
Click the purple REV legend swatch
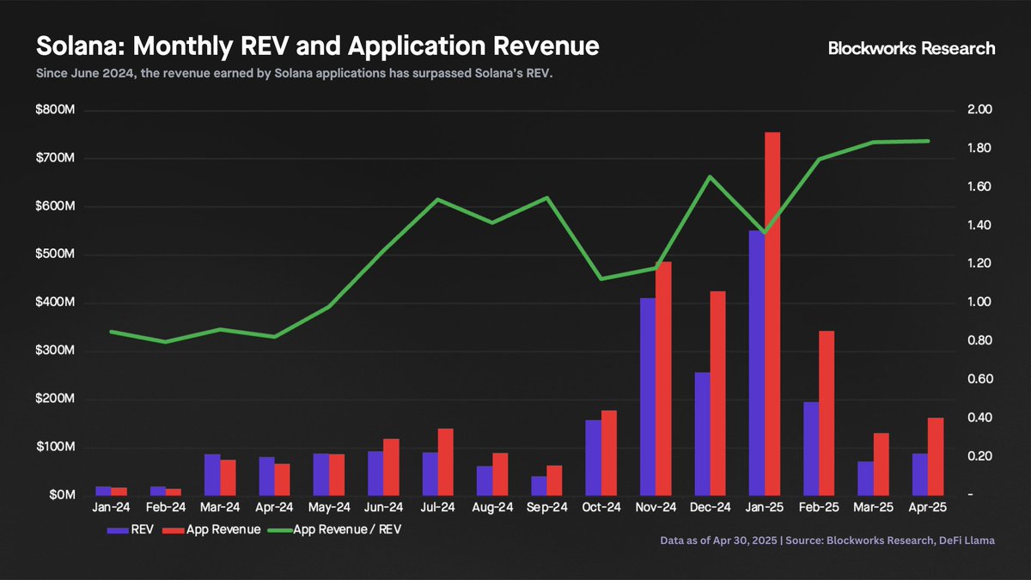point(118,530)
